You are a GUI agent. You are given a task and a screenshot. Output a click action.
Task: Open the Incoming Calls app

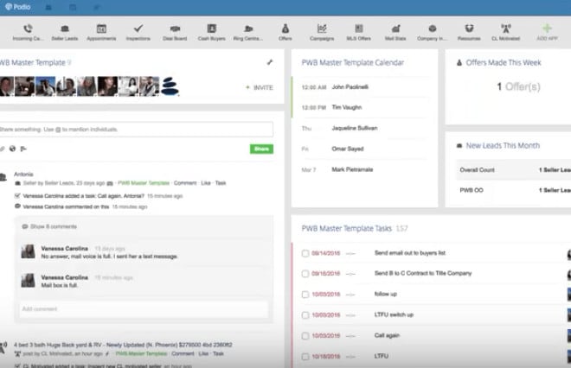click(x=28, y=32)
